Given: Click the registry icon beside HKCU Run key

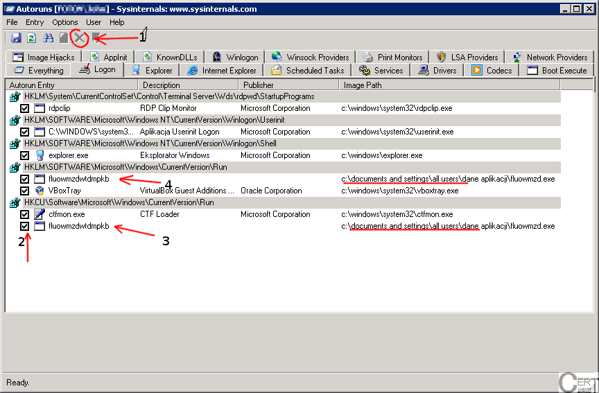Looking at the screenshot, I should click(x=15, y=202).
